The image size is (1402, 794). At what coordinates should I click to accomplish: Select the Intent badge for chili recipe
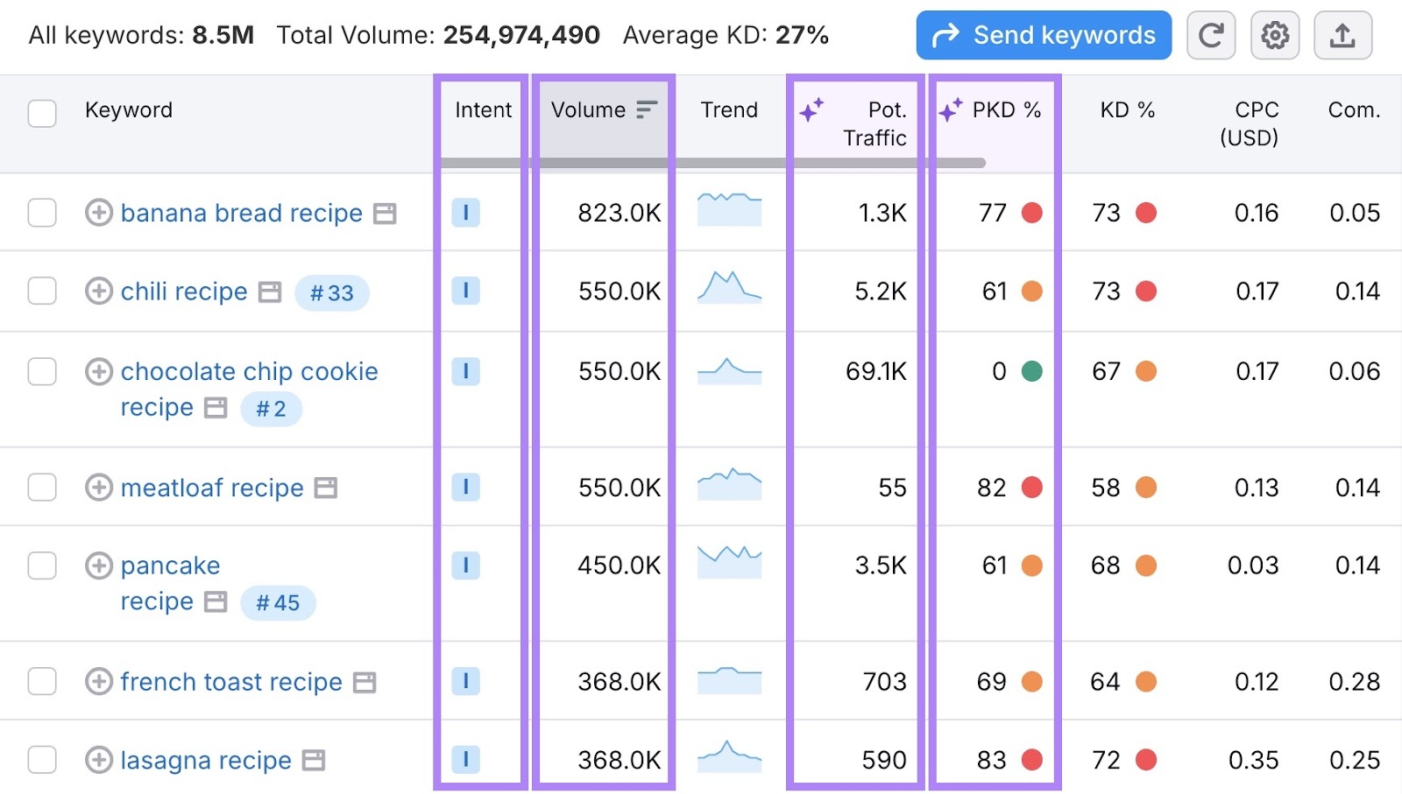tap(466, 291)
